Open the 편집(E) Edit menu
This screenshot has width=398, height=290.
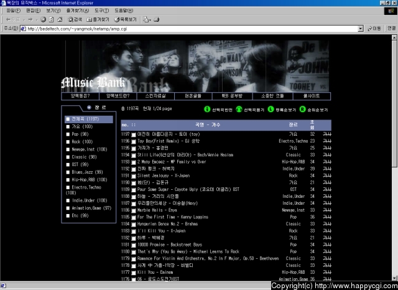pyautogui.click(x=33, y=11)
